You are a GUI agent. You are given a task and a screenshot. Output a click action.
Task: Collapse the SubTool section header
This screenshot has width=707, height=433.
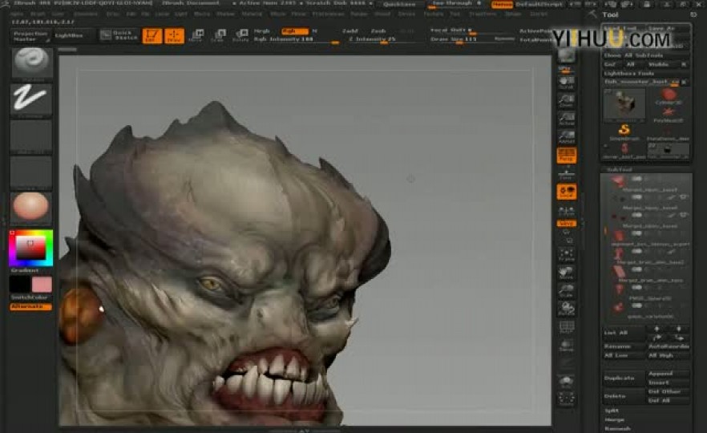tap(619, 170)
